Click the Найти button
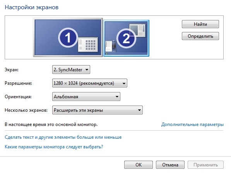Image resolution: width=231 pixels, height=173 pixels. (200, 24)
